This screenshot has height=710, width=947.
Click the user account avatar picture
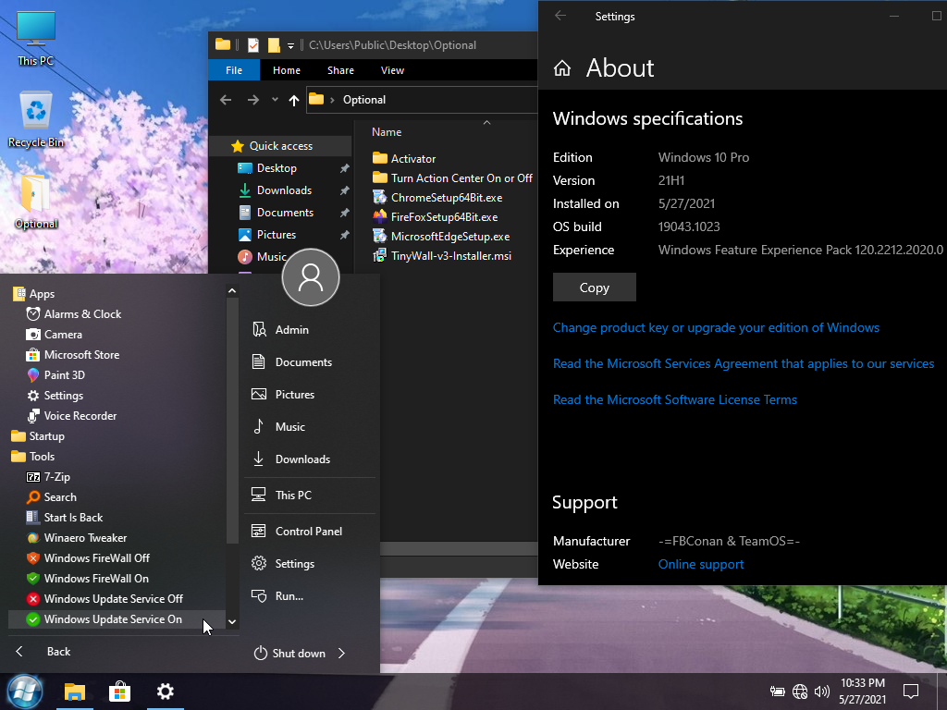coord(311,277)
